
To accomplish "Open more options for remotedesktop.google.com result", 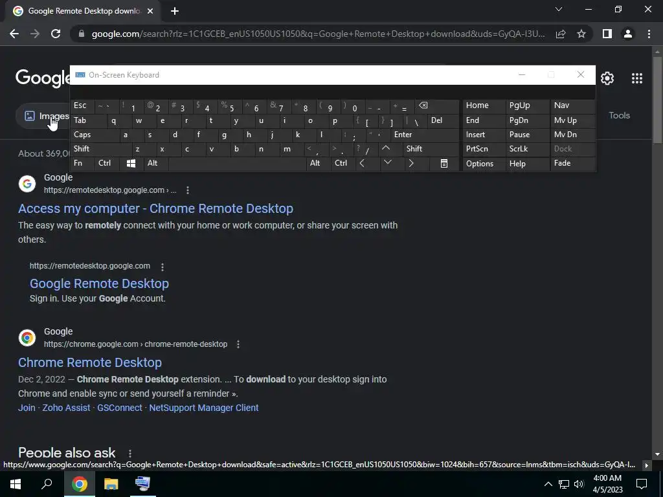I will pyautogui.click(x=188, y=191).
